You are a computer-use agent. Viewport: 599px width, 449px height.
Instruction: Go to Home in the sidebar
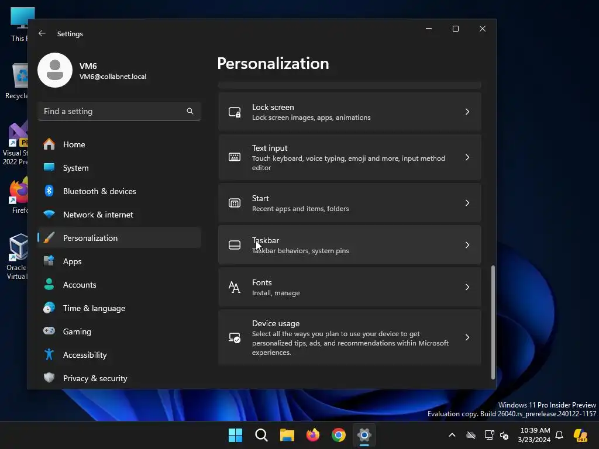(x=119, y=144)
